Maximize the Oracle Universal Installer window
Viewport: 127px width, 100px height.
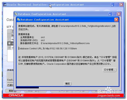pos(117,5)
